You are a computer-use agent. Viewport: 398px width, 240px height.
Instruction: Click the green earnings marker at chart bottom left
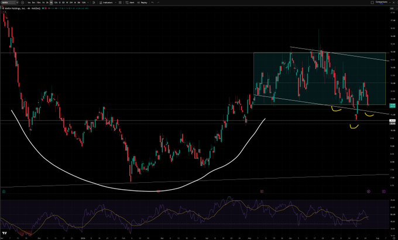tap(4, 192)
